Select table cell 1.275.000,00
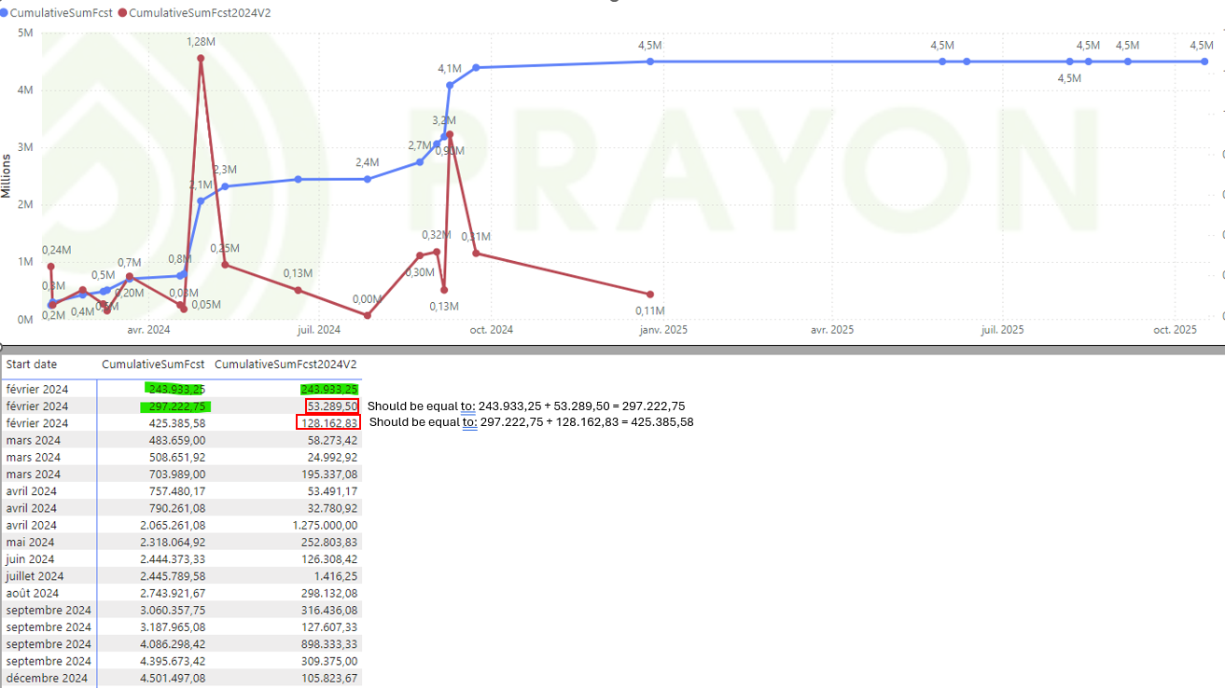Screen dimensions: 1225x688 point(324,526)
